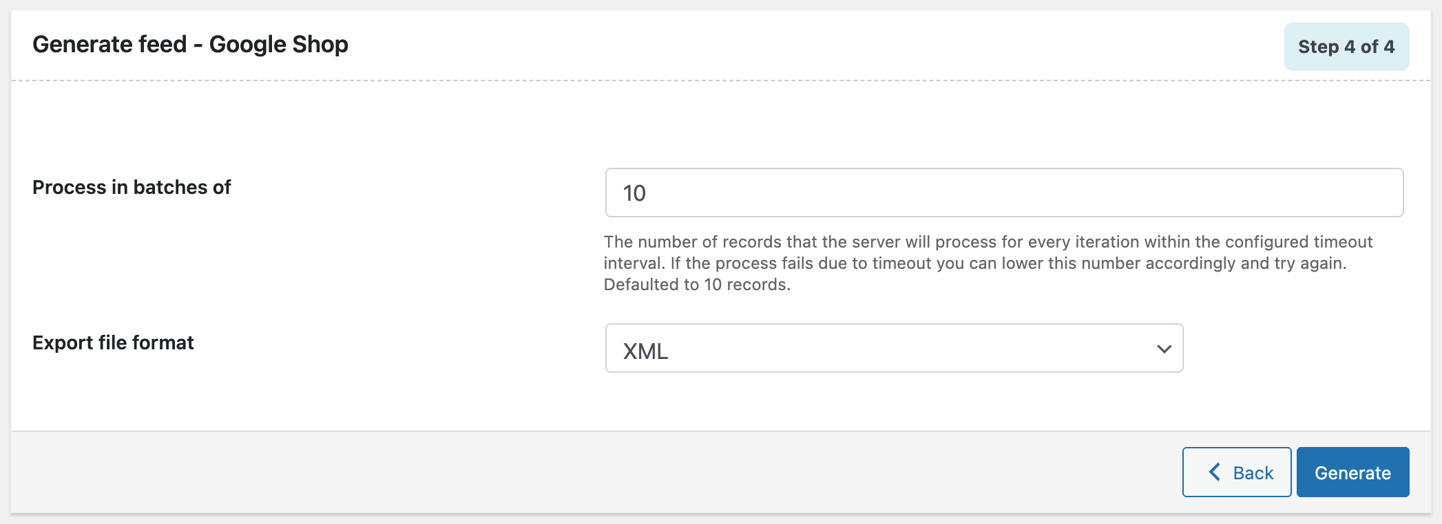Click the Back arrow chevron icon
This screenshot has height=524, width=1442.
coord(1215,472)
